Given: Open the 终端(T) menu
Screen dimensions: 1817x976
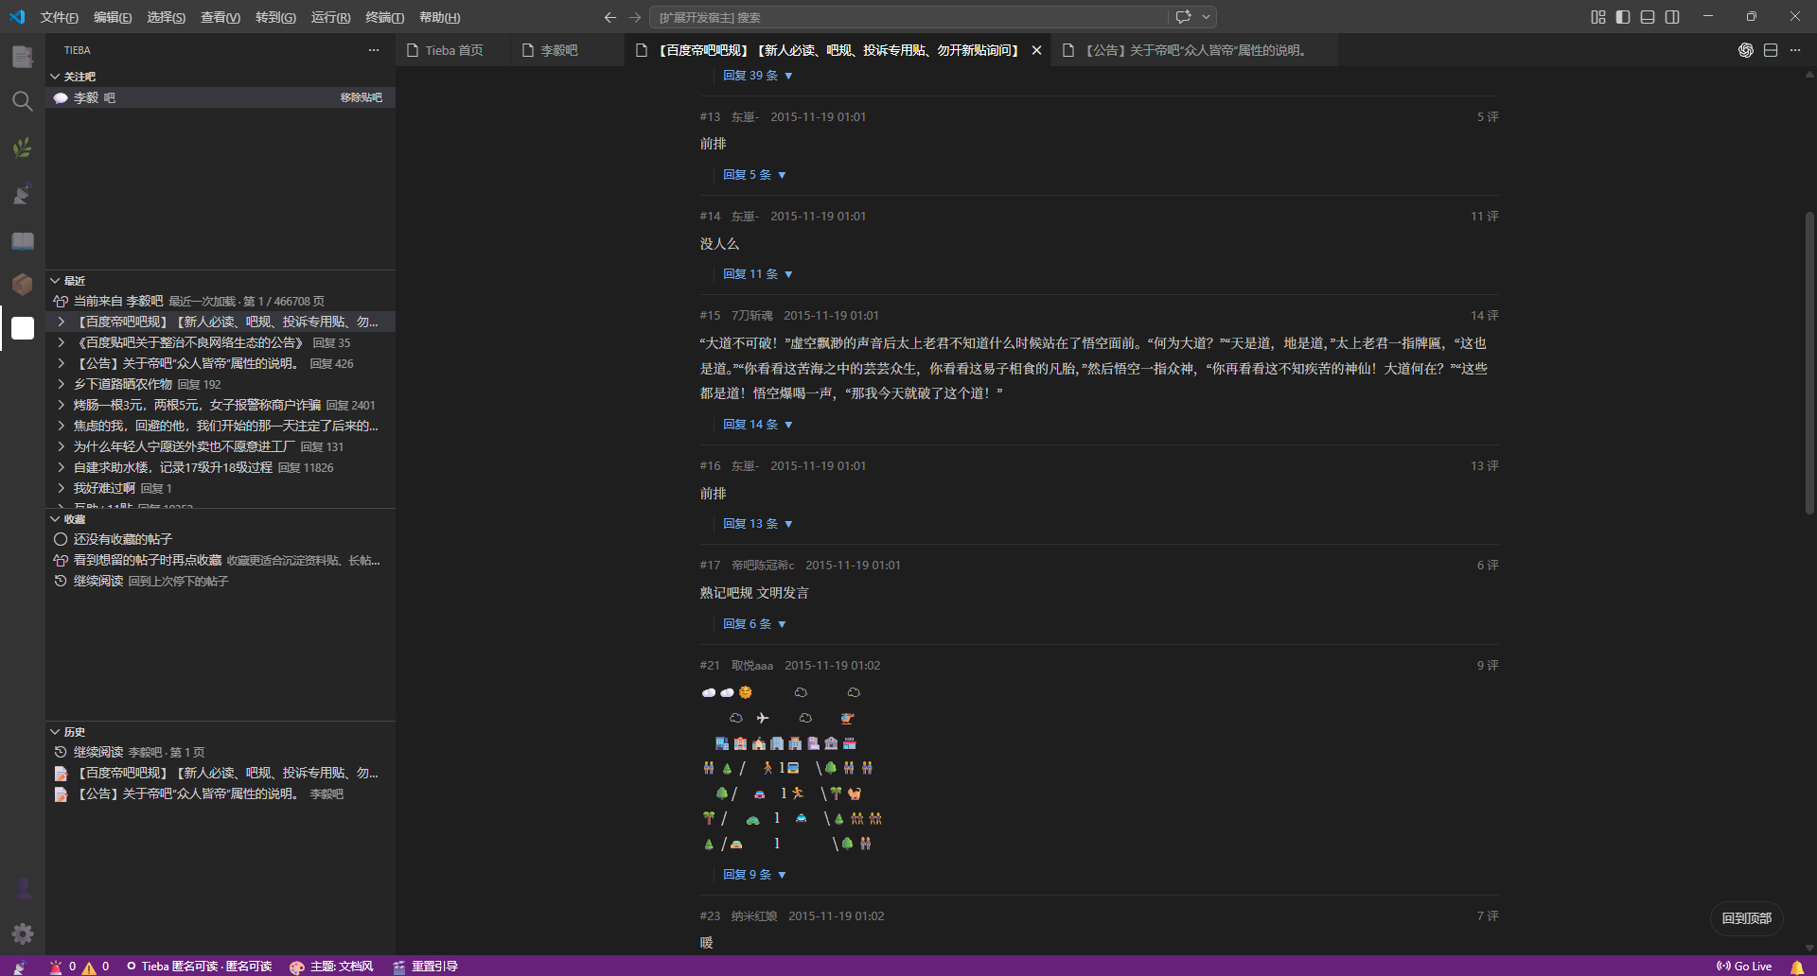Looking at the screenshot, I should (384, 17).
